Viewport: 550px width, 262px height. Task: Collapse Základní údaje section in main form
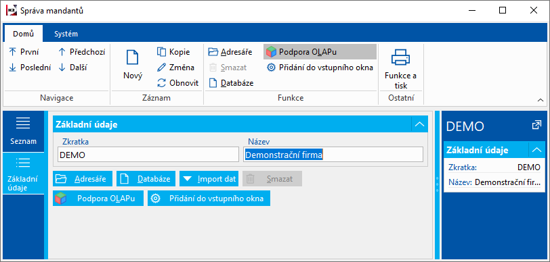coord(419,124)
